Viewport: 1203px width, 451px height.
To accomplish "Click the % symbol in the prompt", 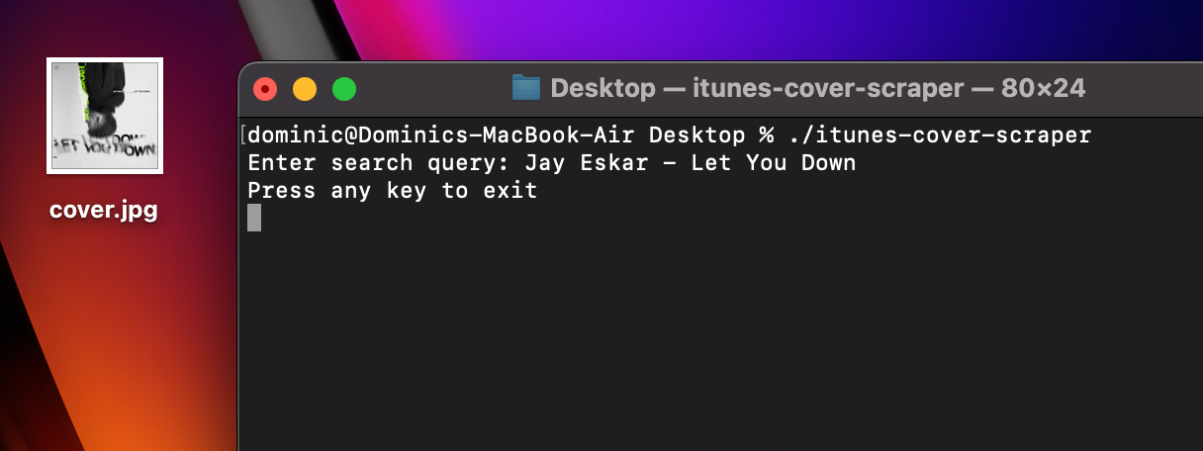I will click(766, 135).
